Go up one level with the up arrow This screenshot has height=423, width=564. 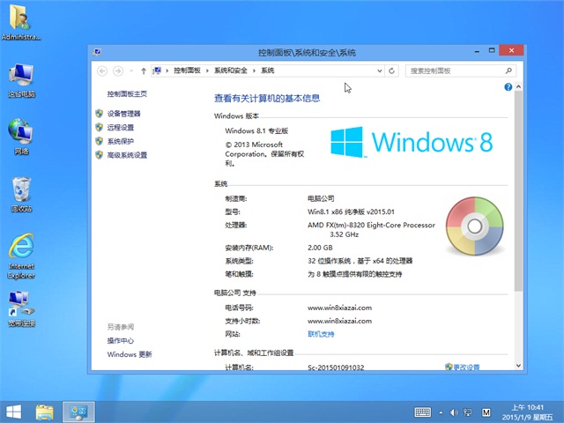point(144,70)
